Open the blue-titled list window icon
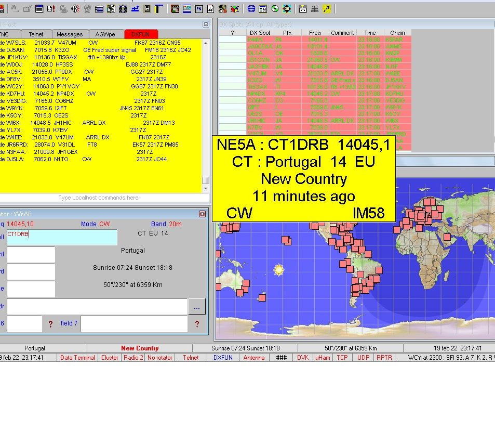Screen dimensions: 495x444 [x=39, y=9]
